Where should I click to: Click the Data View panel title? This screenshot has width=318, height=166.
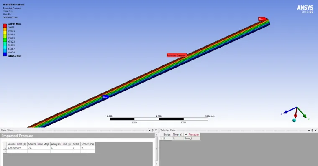coord(7,131)
